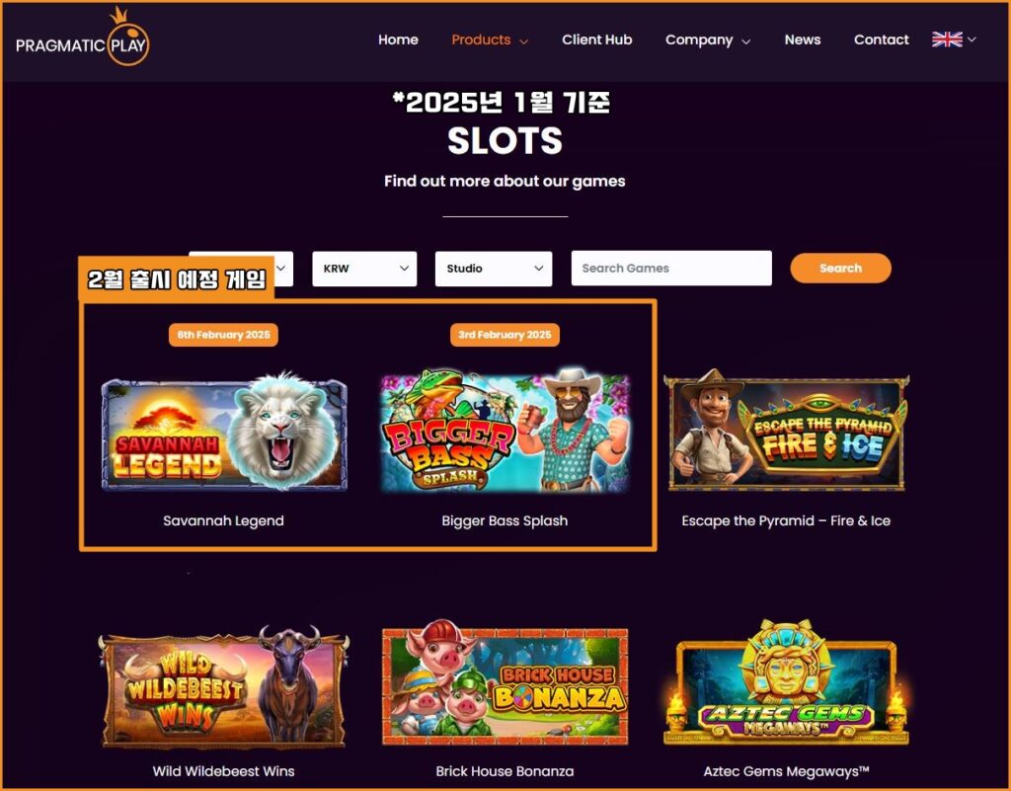Open the Brick House Bonanza thumbnail
The width and height of the screenshot is (1011, 791).
[505, 683]
